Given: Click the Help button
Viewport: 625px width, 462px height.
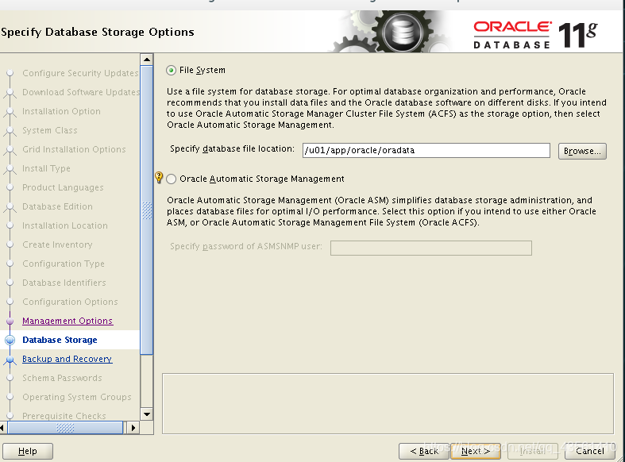Looking at the screenshot, I should [x=28, y=451].
